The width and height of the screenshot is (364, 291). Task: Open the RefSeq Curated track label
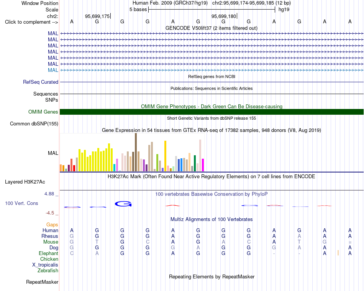41,82
